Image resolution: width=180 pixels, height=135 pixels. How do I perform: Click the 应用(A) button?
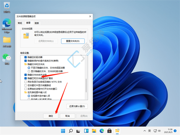[x=84, y=116]
